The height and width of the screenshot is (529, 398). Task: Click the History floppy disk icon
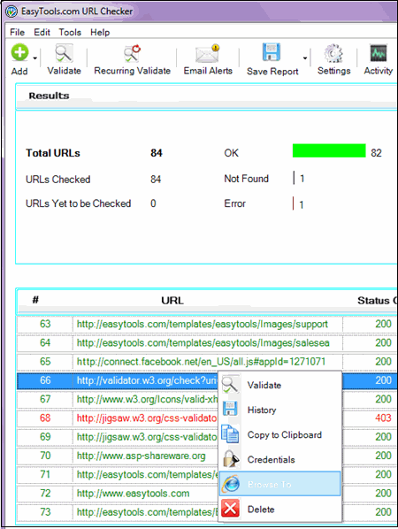(230, 409)
